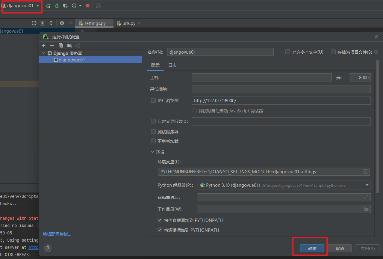Image resolution: width=383 pixels, height=259 pixels.
Task: Collapse all in project panel toolbar
Action: pyautogui.click(x=51, y=23)
